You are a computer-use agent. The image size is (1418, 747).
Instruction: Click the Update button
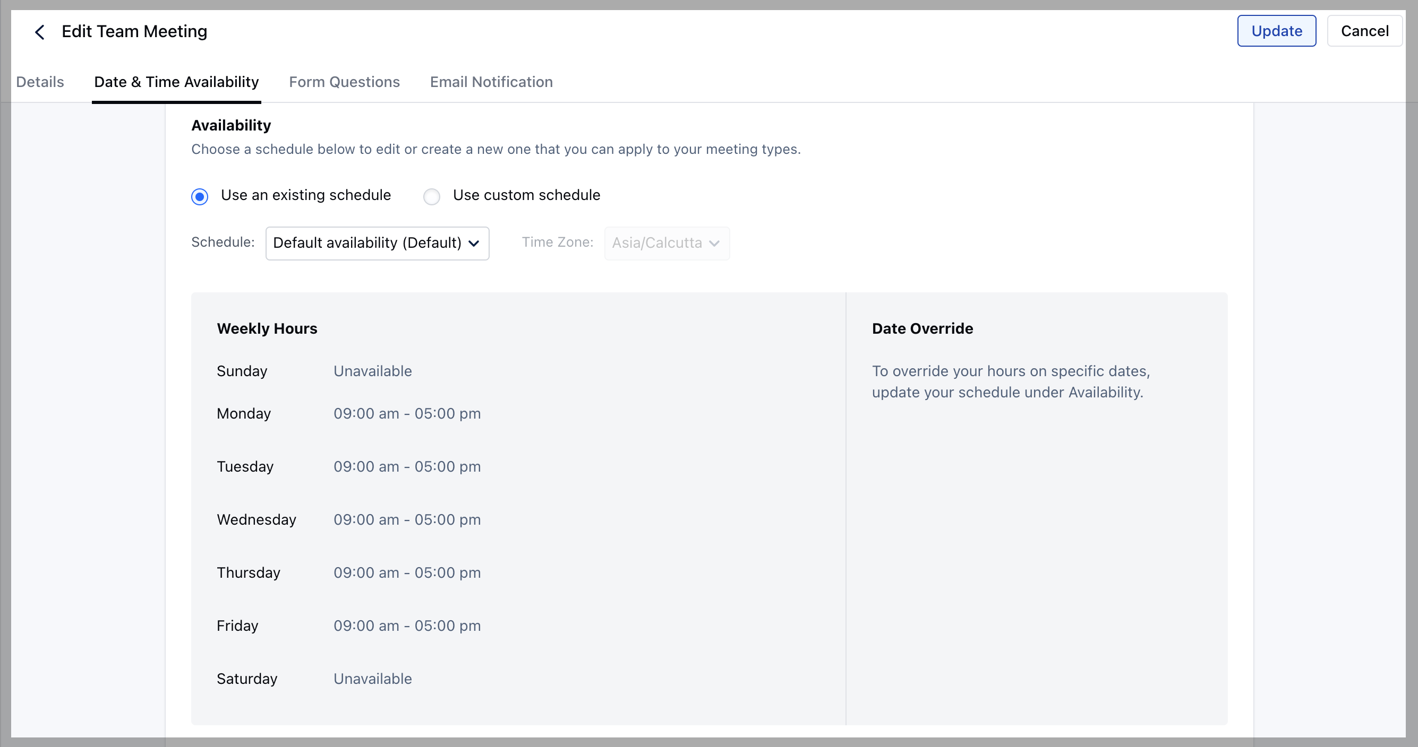[x=1276, y=31]
